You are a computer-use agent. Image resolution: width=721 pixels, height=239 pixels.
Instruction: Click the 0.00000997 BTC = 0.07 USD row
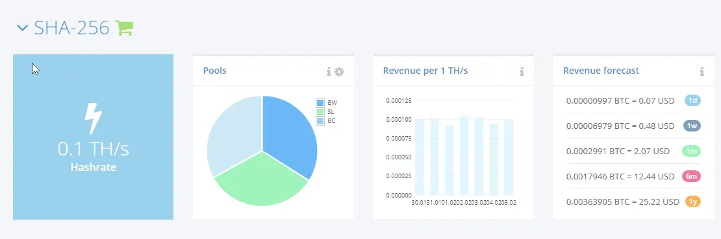(633, 100)
